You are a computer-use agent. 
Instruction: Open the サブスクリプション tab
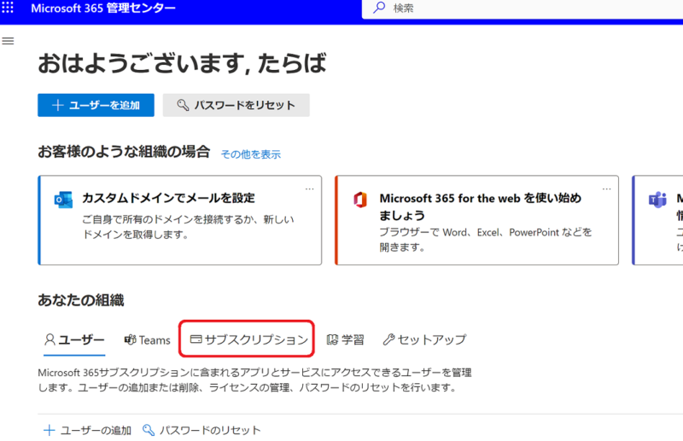pos(248,339)
